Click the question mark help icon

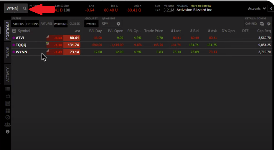point(8,132)
